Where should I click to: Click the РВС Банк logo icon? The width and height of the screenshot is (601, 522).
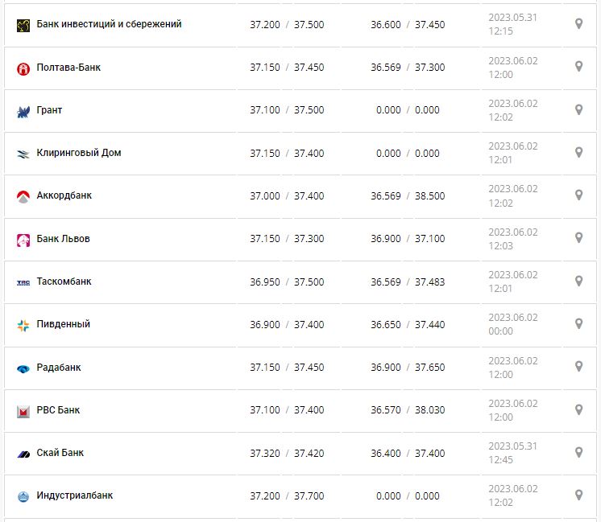(23, 411)
